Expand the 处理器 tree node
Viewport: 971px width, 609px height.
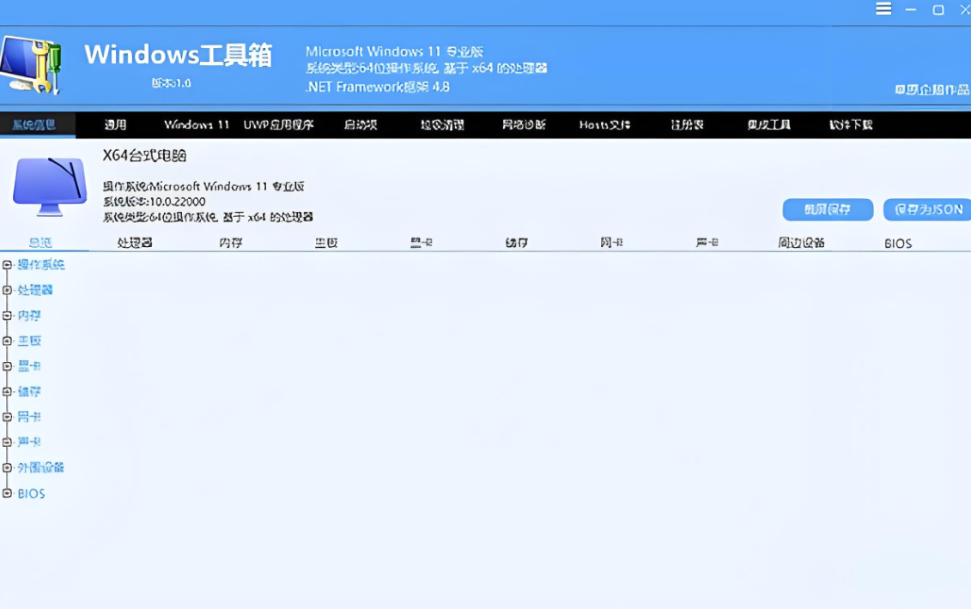coord(6,290)
